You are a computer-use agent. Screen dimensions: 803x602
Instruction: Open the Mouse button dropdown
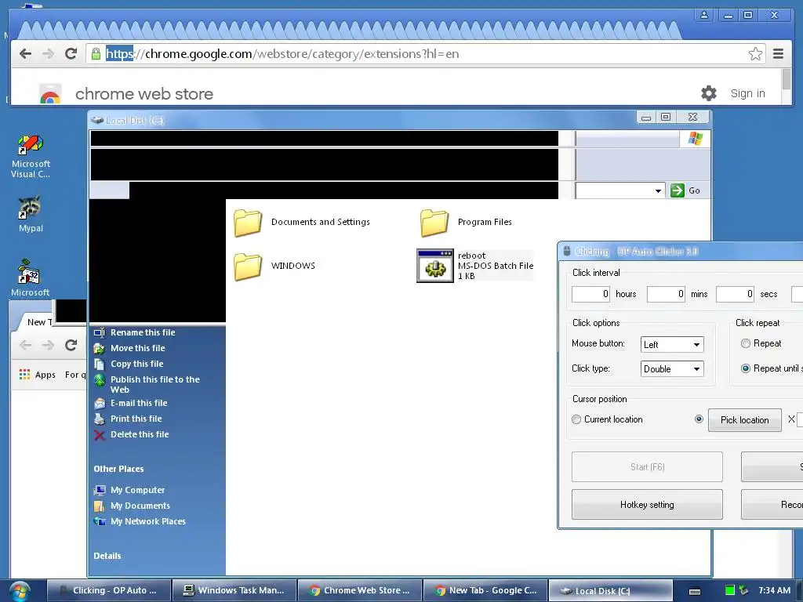(x=672, y=345)
